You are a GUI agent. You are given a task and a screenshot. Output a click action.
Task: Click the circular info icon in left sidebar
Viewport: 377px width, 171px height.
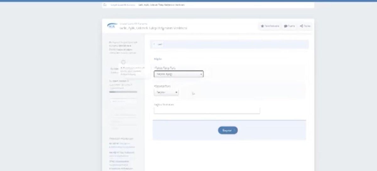(x=123, y=62)
